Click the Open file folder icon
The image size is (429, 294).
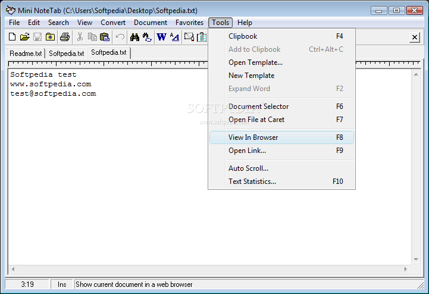tap(24, 37)
